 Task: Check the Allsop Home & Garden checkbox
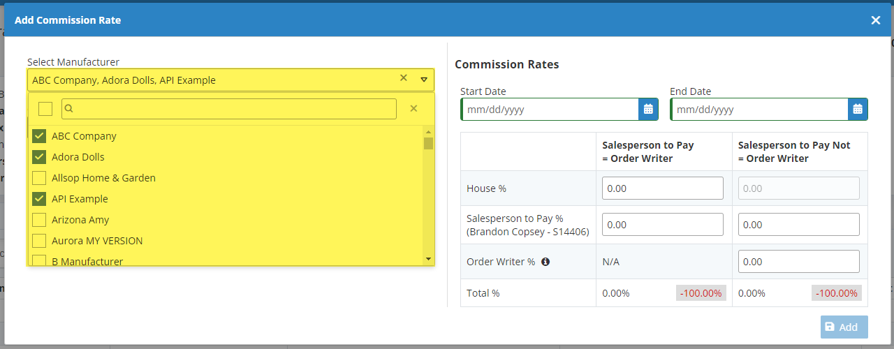point(39,178)
